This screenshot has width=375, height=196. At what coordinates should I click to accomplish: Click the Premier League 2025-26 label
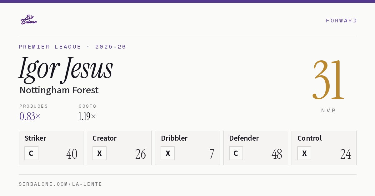point(72,47)
